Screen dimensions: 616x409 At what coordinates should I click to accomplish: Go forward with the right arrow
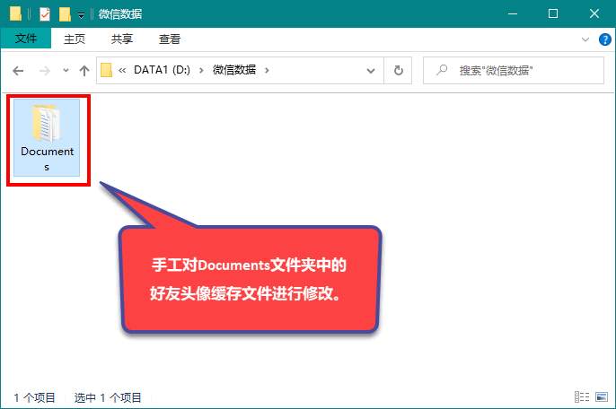(x=45, y=71)
